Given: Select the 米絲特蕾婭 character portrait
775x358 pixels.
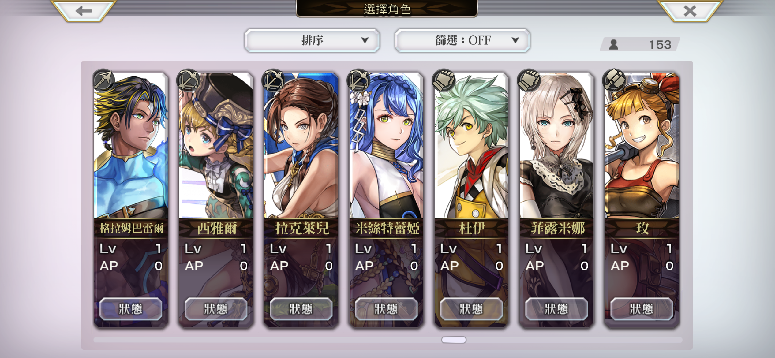Looking at the screenshot, I should click(386, 145).
